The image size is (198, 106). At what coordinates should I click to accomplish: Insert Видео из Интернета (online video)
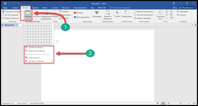point(108,15)
